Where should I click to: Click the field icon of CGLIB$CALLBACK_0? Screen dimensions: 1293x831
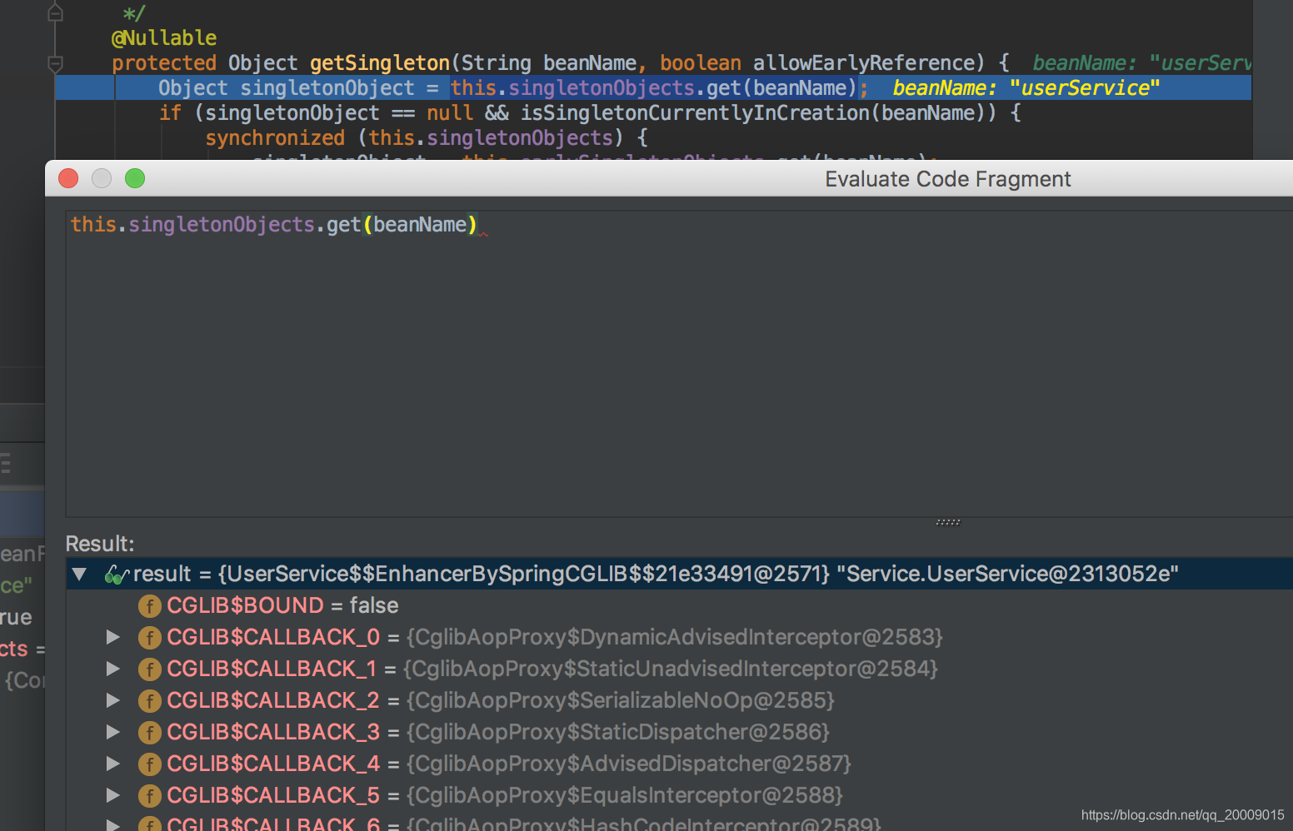pos(149,638)
